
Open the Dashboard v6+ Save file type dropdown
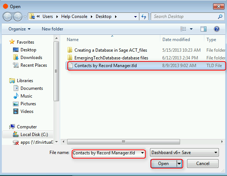[x=184, y=153]
